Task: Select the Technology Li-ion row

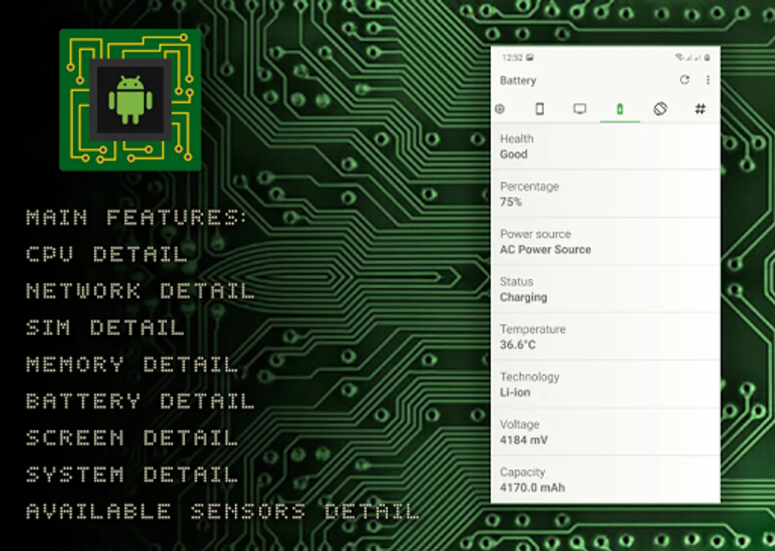Action: coord(605,384)
